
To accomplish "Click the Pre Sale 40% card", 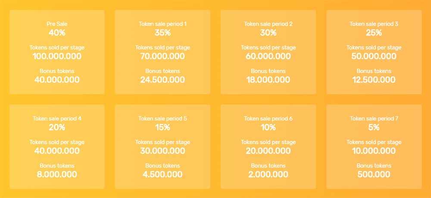I will tap(57, 52).
